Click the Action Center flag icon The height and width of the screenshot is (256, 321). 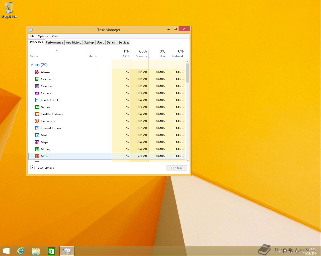285,251
